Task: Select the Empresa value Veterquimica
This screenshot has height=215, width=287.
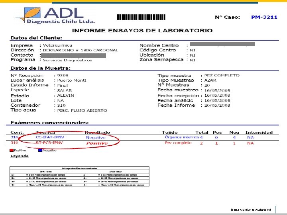Action: coord(57,45)
